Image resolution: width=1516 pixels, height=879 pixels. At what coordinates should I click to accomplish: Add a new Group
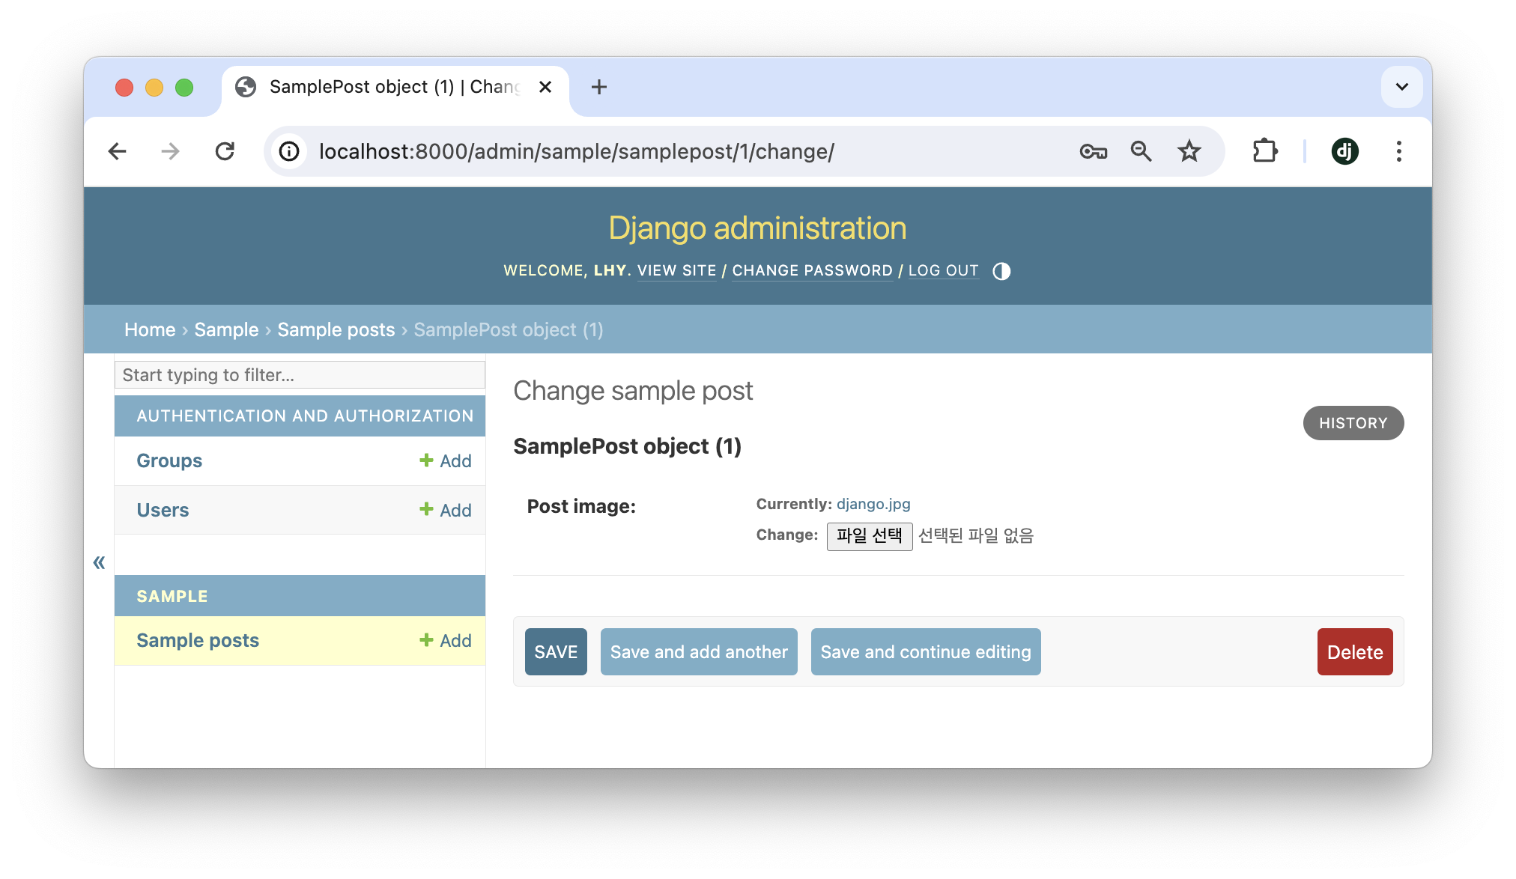(446, 460)
